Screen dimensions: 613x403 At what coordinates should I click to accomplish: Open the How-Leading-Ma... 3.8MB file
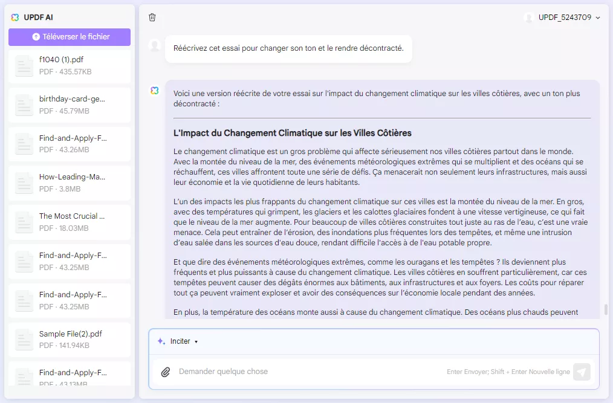click(70, 183)
